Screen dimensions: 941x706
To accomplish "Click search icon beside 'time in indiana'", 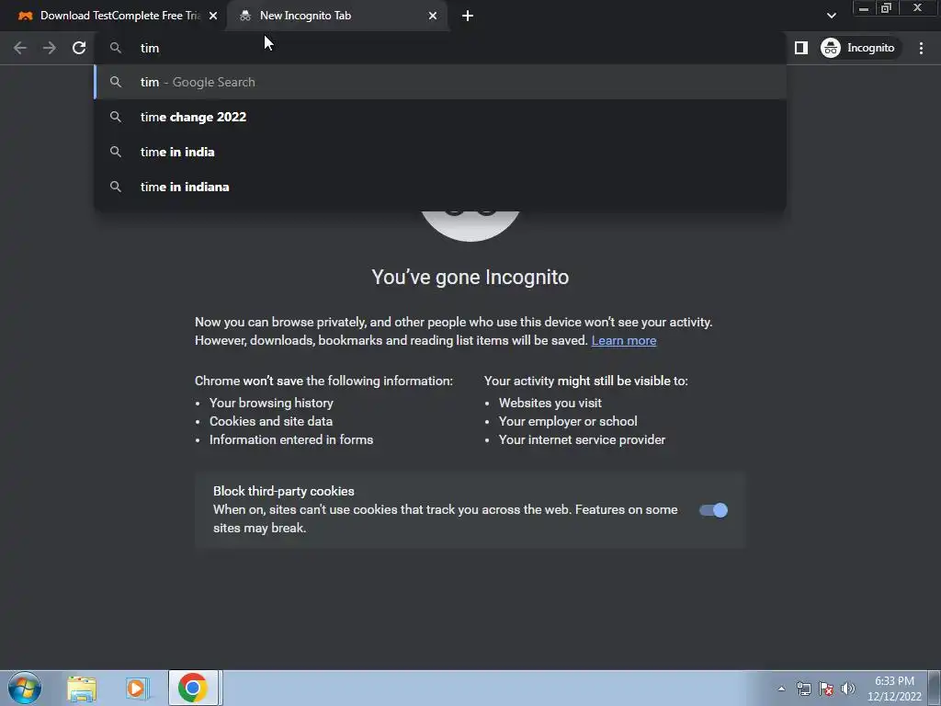I will pyautogui.click(x=115, y=187).
